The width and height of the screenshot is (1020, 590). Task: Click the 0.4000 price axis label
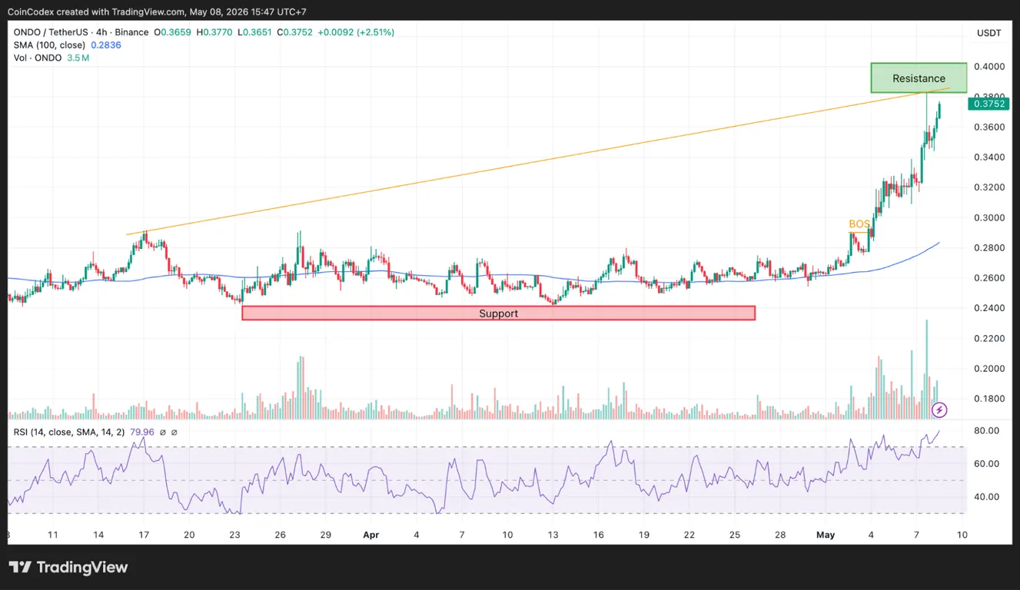coord(988,67)
